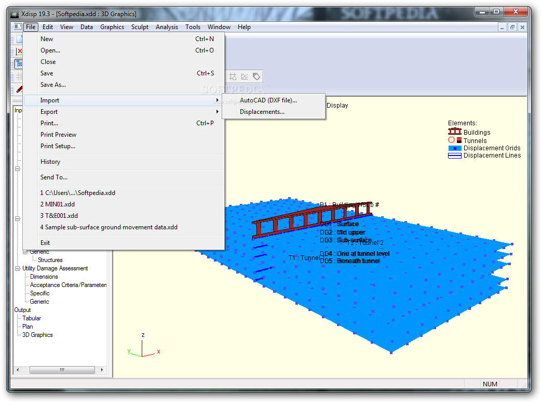Select Acceptance Criteria/Parameters tree item
The height and width of the screenshot is (403, 542).
point(68,285)
